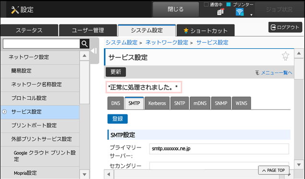Click the 正常に処理されました message

coord(144,88)
